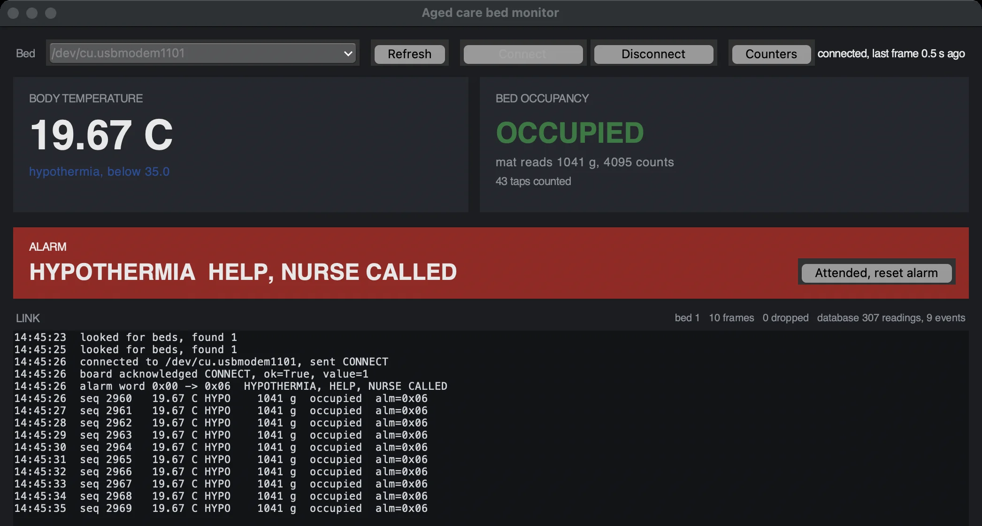
Task: Click Attended, reset alarm button
Action: pos(876,273)
